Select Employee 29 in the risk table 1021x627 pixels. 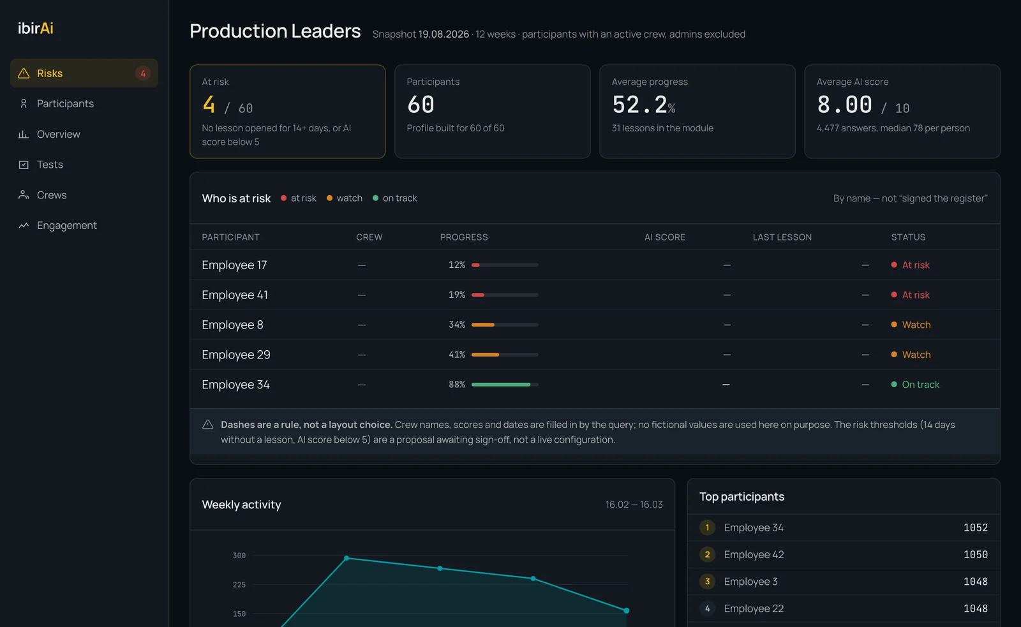click(236, 355)
